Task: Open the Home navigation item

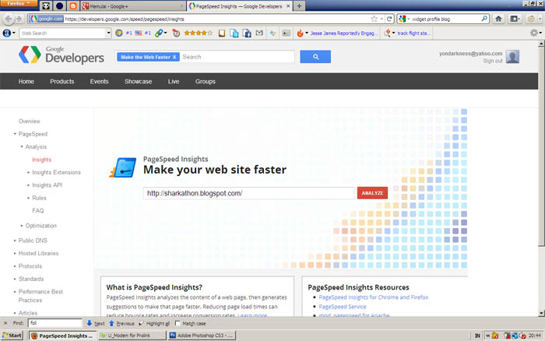Action: pos(26,81)
